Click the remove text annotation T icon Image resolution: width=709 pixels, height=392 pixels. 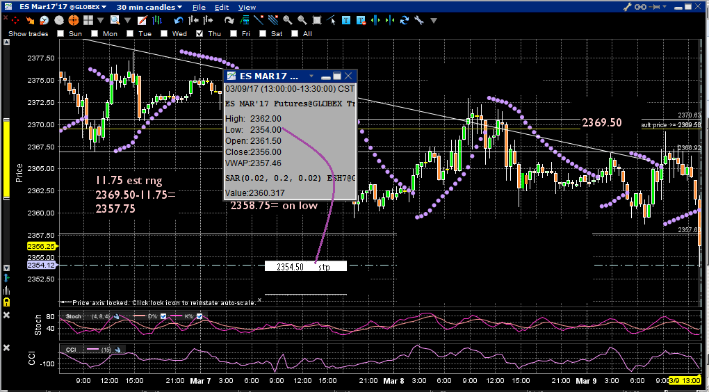[x=361, y=20]
